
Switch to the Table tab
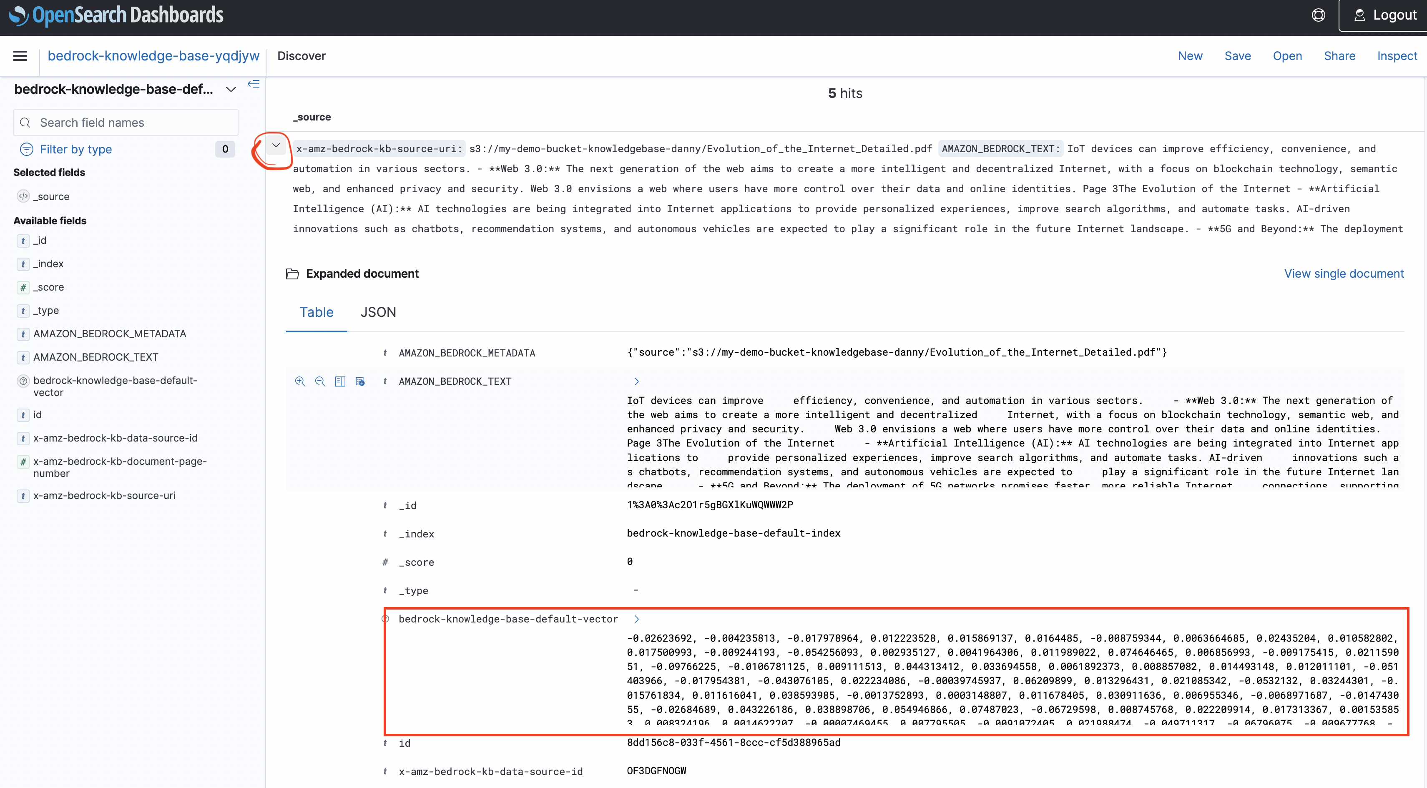point(317,312)
